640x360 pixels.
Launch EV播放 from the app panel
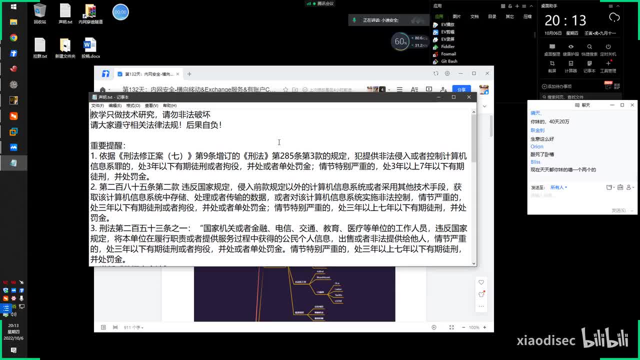point(444,24)
